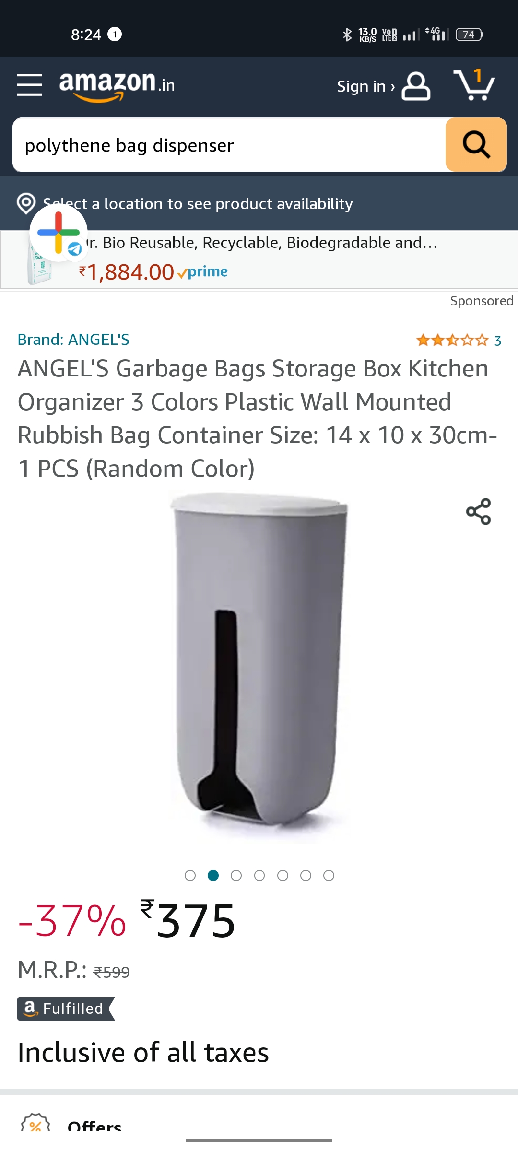Image resolution: width=518 pixels, height=1151 pixels.
Task: Tap the Amazon Fulfilled badge
Action: [66, 1009]
